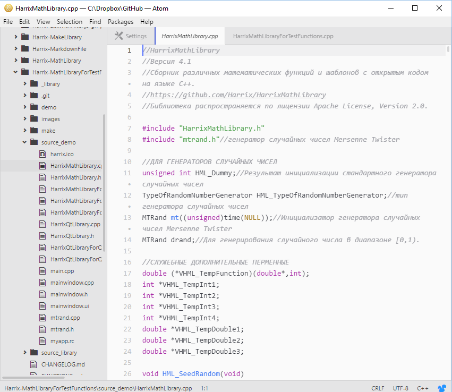
Task: Click the folder icon of the images folder
Action: click(x=34, y=119)
